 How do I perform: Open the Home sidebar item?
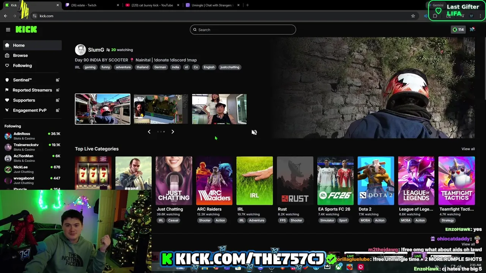[32, 45]
